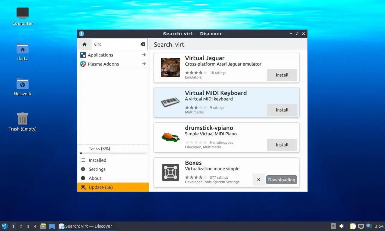Viewport: 385px width, 231px height.
Task: Click the Discover window title-bar icon
Action: point(82,34)
